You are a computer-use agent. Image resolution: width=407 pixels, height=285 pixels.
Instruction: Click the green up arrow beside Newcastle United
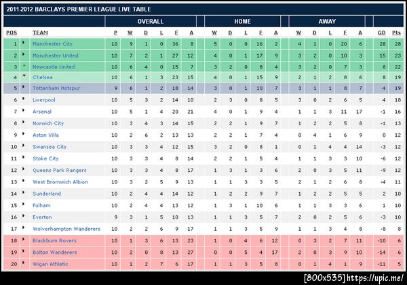(25, 66)
